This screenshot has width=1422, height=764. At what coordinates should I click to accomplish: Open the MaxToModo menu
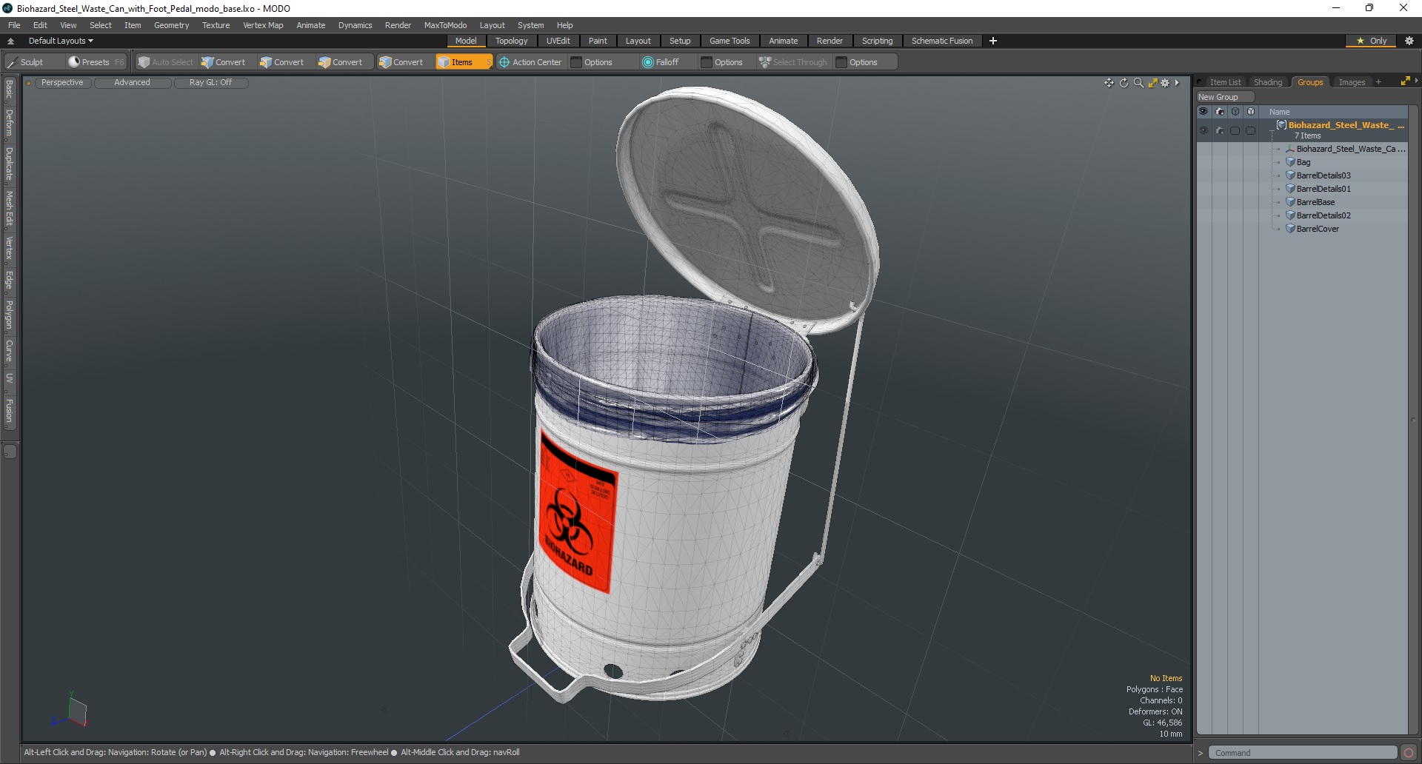point(445,25)
